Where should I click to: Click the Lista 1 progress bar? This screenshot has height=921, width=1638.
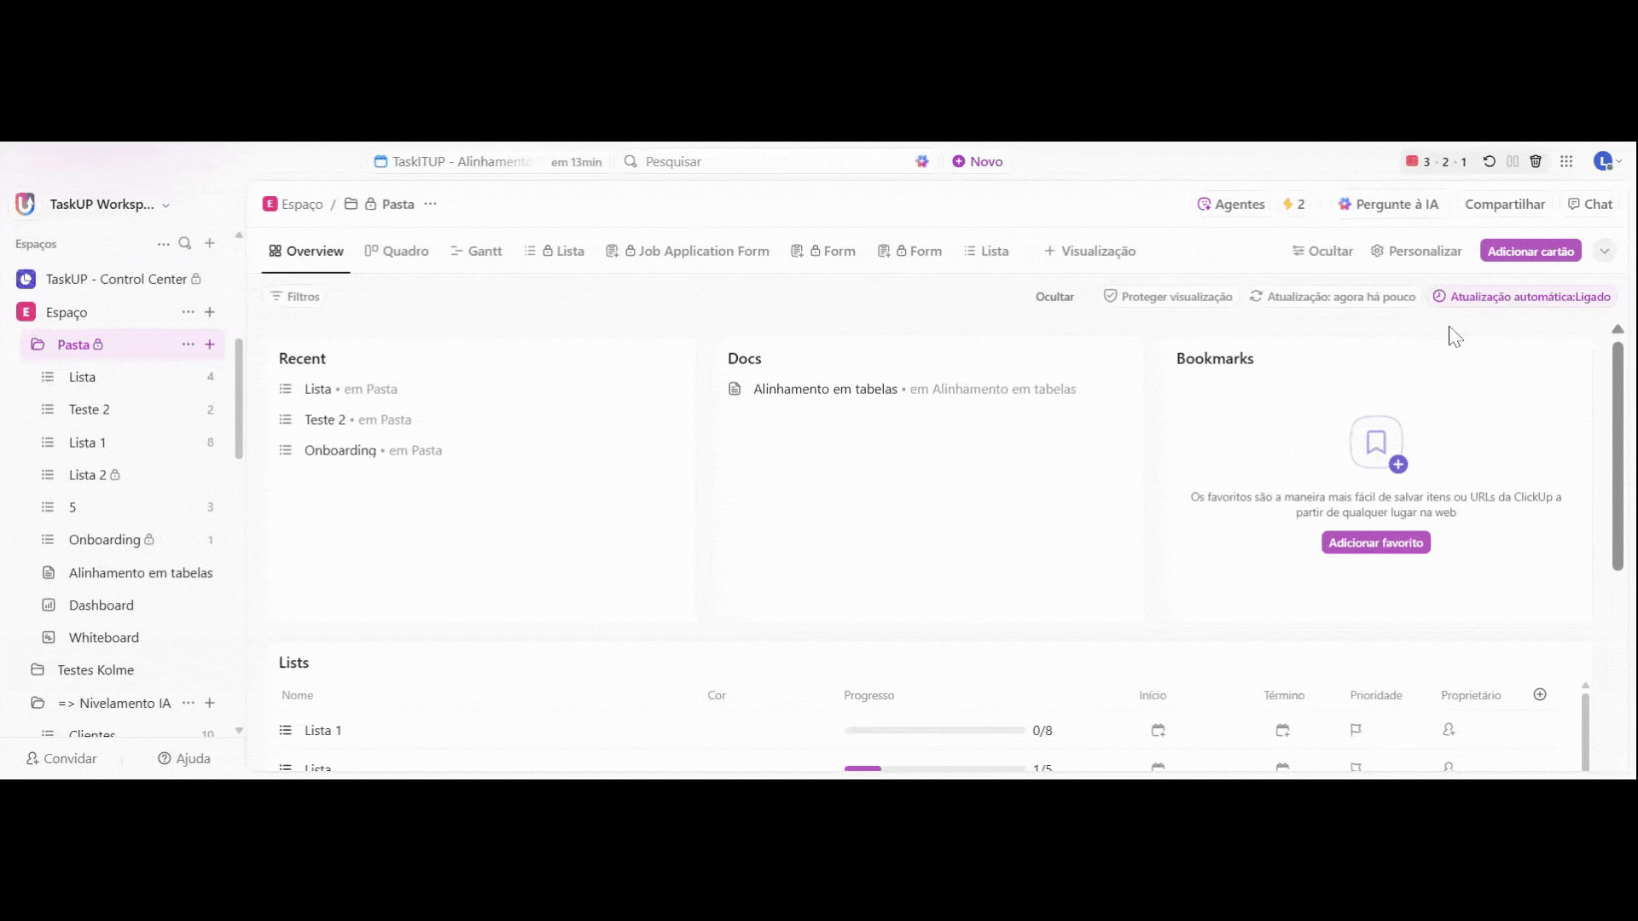pyautogui.click(x=934, y=731)
